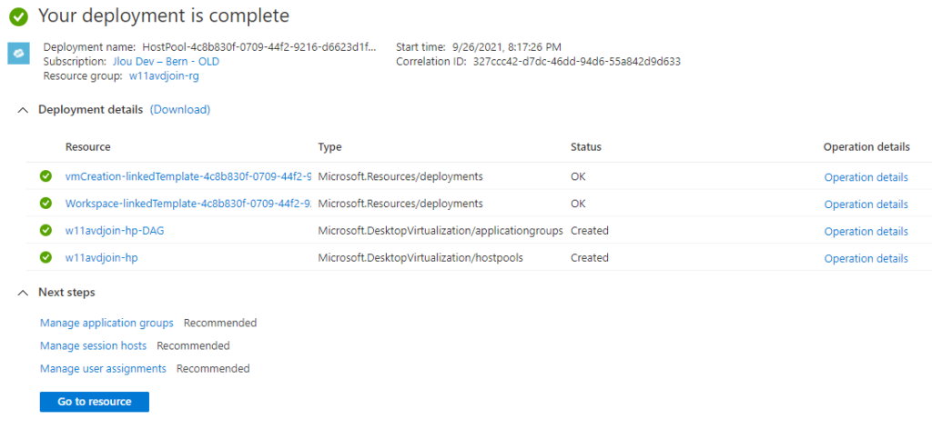Open Manage application groups link

[x=107, y=323]
